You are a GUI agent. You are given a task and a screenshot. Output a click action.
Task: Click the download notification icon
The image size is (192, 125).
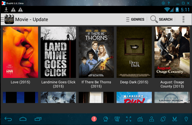[6, 9]
